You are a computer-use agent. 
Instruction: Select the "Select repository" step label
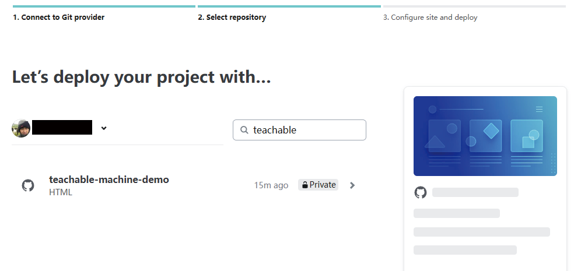coord(232,17)
